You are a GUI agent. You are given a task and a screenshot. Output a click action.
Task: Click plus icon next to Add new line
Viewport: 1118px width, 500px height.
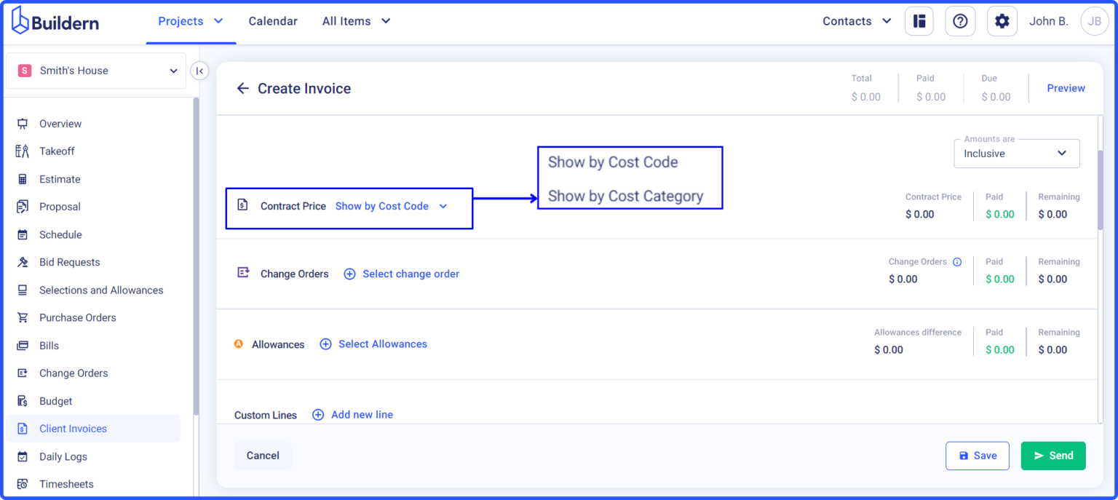318,415
